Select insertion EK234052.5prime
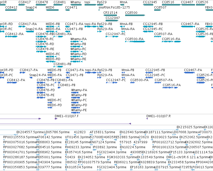Image resolution: width=213 pixels, height=171 pixels. (91, 157)
